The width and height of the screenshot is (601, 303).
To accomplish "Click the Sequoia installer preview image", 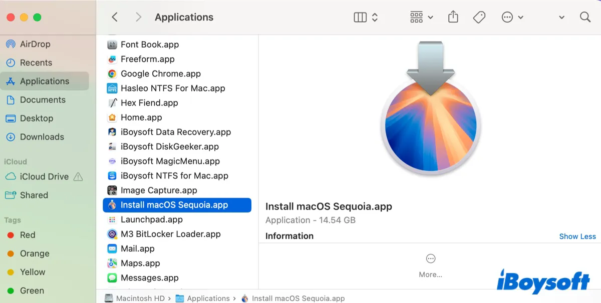I will coord(430,109).
